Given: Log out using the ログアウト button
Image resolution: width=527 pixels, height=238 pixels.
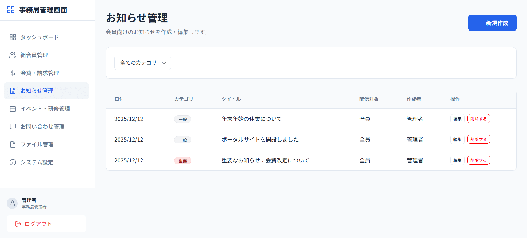Looking at the screenshot, I should [46, 224].
